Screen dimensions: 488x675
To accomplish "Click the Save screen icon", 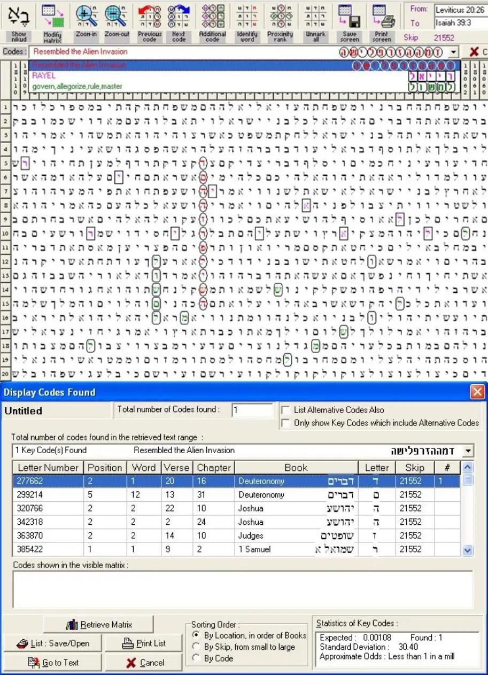I will click(x=349, y=22).
